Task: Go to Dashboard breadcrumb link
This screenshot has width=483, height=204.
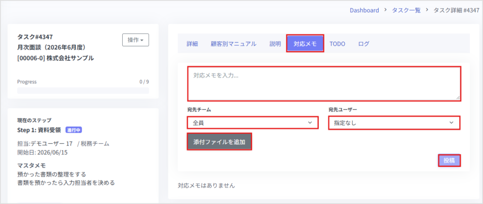Action: point(365,10)
